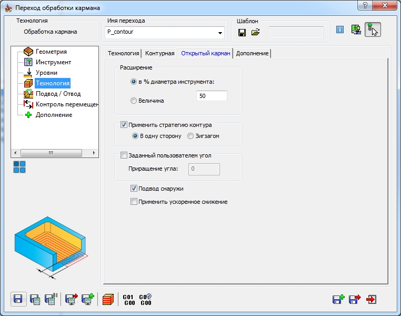Close the dialog with the X button
This screenshot has width=401, height=316.
(385, 5)
